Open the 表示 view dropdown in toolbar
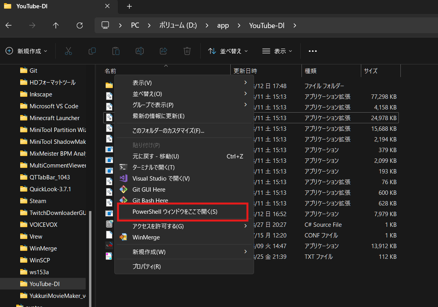The width and height of the screenshot is (438, 307). click(277, 51)
